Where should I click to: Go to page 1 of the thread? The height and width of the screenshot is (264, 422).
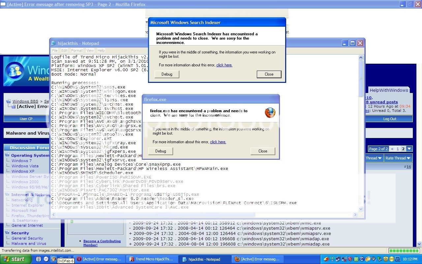pyautogui.click(x=398, y=149)
